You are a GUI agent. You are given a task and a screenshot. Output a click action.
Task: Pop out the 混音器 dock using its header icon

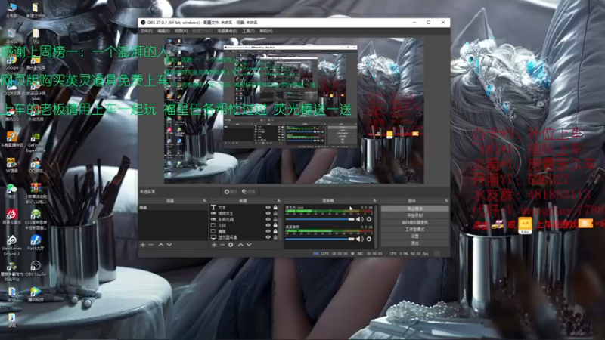tap(374, 201)
